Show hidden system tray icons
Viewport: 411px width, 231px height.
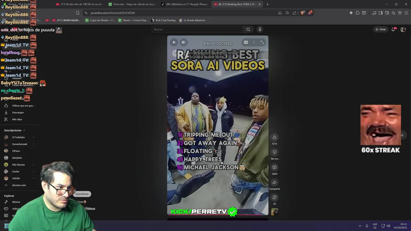(360, 226)
